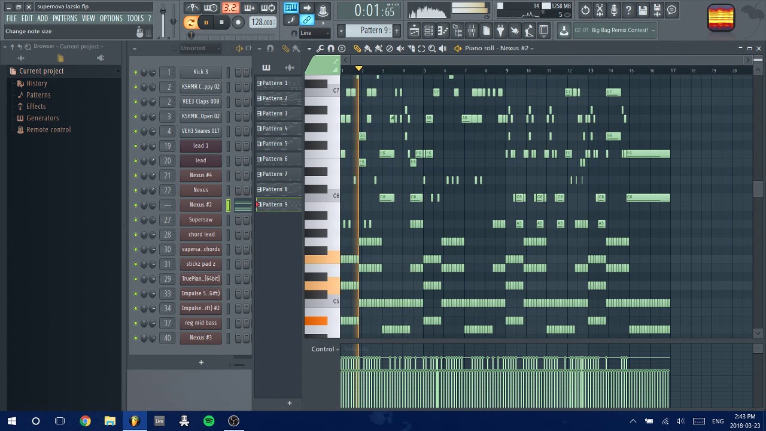Select the Nexus #2 channel button
This screenshot has width=766, height=431.
(x=200, y=205)
